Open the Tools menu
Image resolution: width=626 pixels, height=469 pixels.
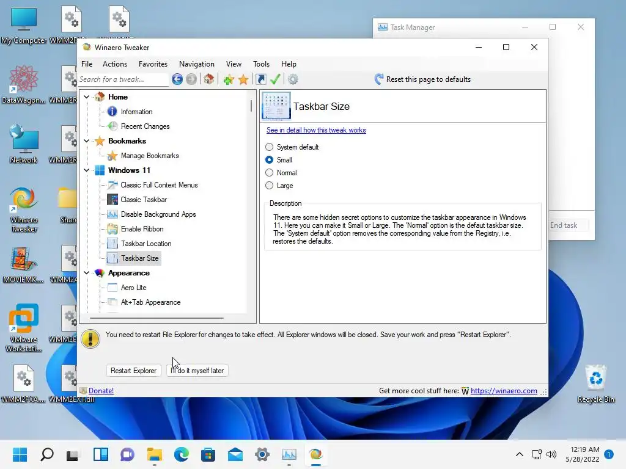(x=261, y=64)
